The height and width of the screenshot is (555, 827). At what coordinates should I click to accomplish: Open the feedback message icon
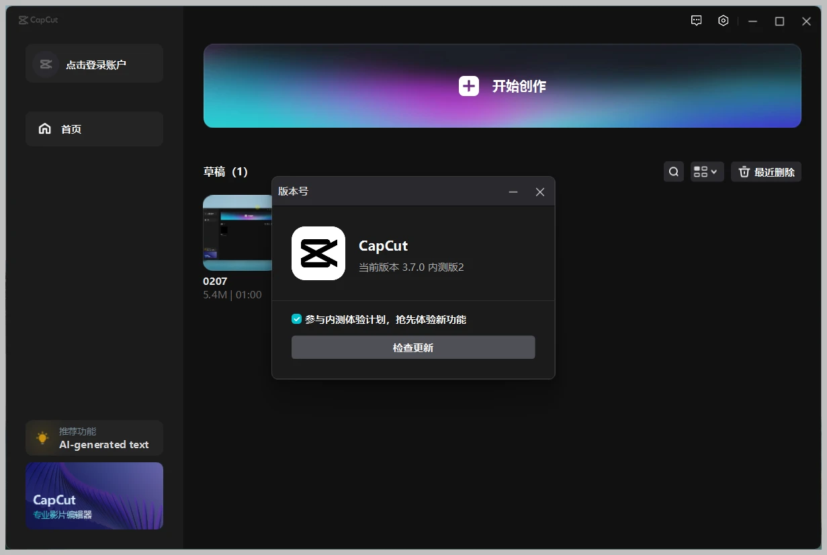pyautogui.click(x=696, y=21)
